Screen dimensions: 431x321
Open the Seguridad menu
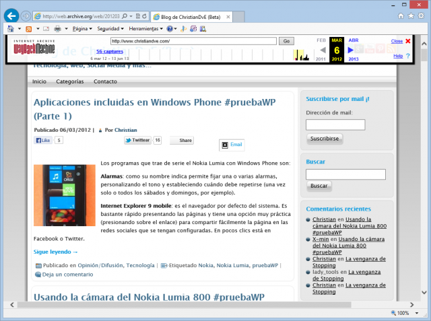click(x=110, y=28)
